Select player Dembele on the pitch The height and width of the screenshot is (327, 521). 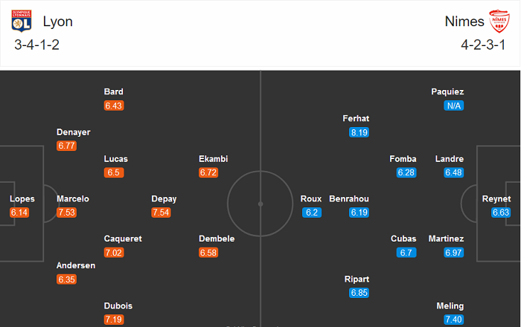click(x=217, y=239)
